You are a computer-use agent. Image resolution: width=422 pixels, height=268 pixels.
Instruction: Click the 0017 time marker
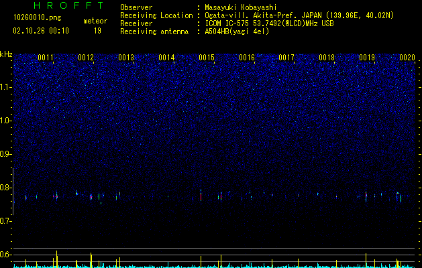click(x=286, y=58)
